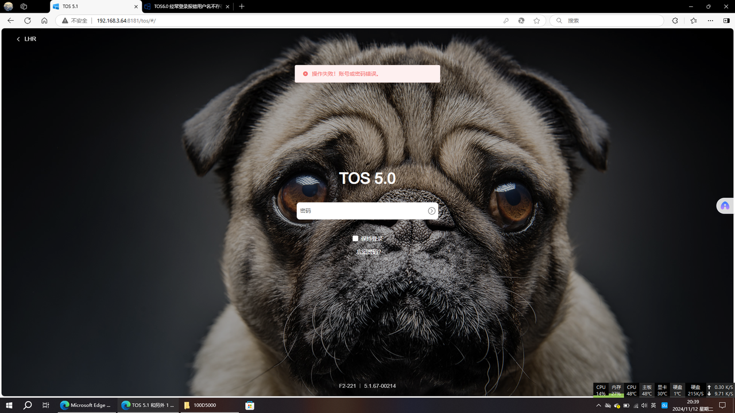Open the browser profile avatar
Screen dimensions: 735x413
[x=8, y=6]
